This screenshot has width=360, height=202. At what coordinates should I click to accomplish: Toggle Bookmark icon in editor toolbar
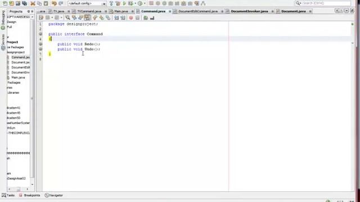[x=108, y=18]
